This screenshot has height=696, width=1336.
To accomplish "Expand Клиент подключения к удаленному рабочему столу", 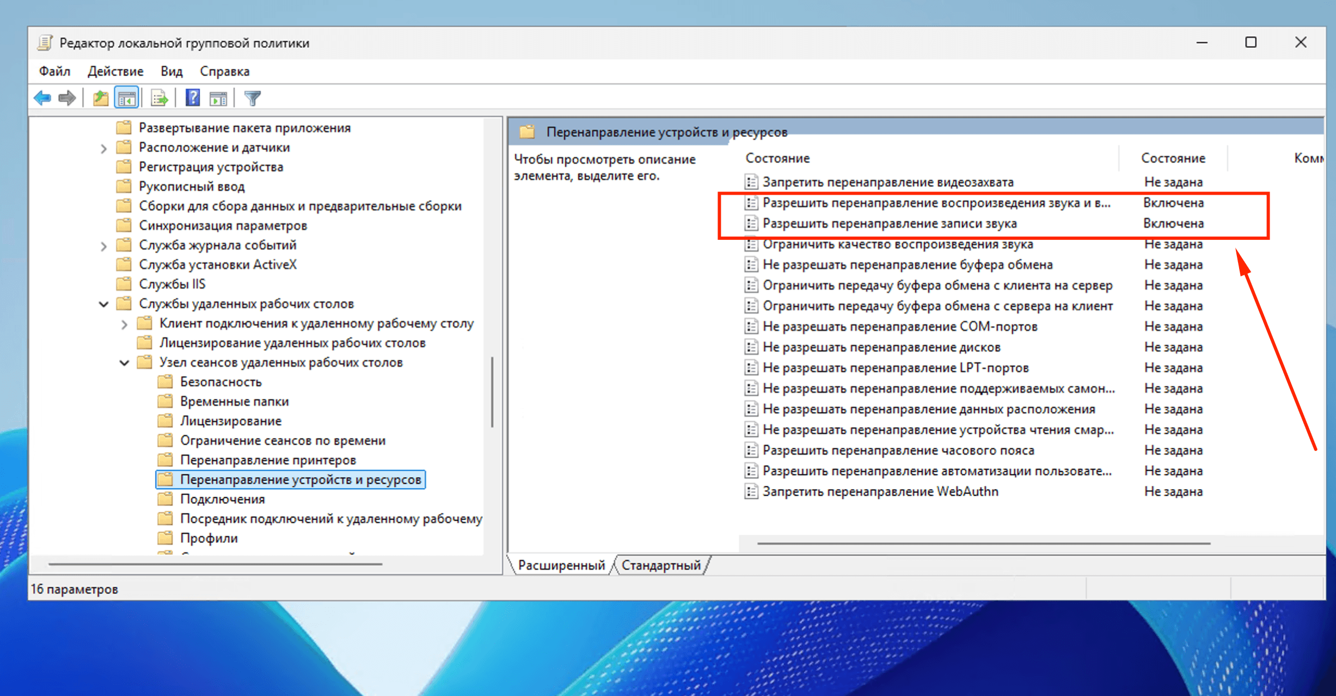I will point(124,324).
